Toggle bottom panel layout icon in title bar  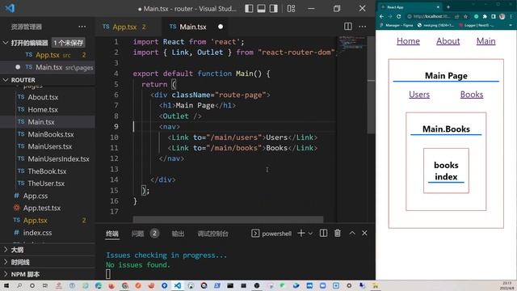261,9
